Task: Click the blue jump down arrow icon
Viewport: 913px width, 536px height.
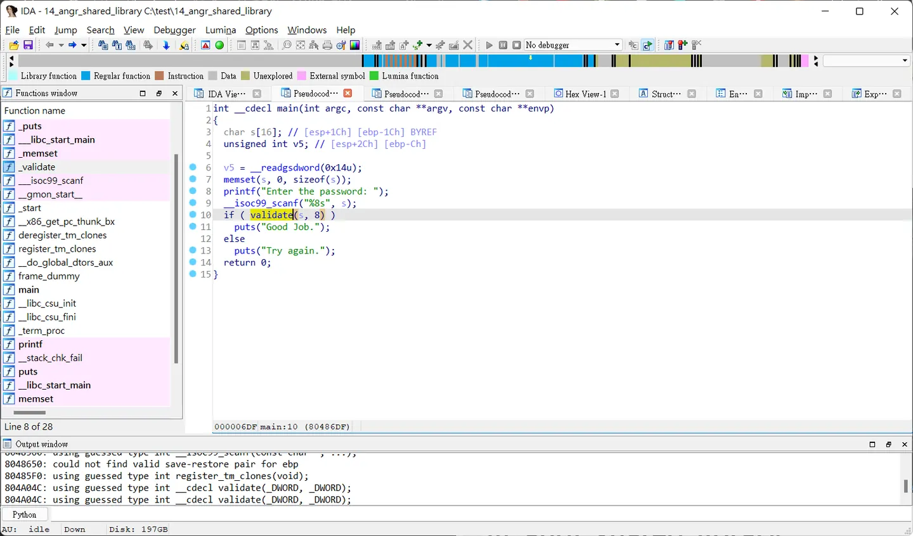Action: click(x=166, y=45)
